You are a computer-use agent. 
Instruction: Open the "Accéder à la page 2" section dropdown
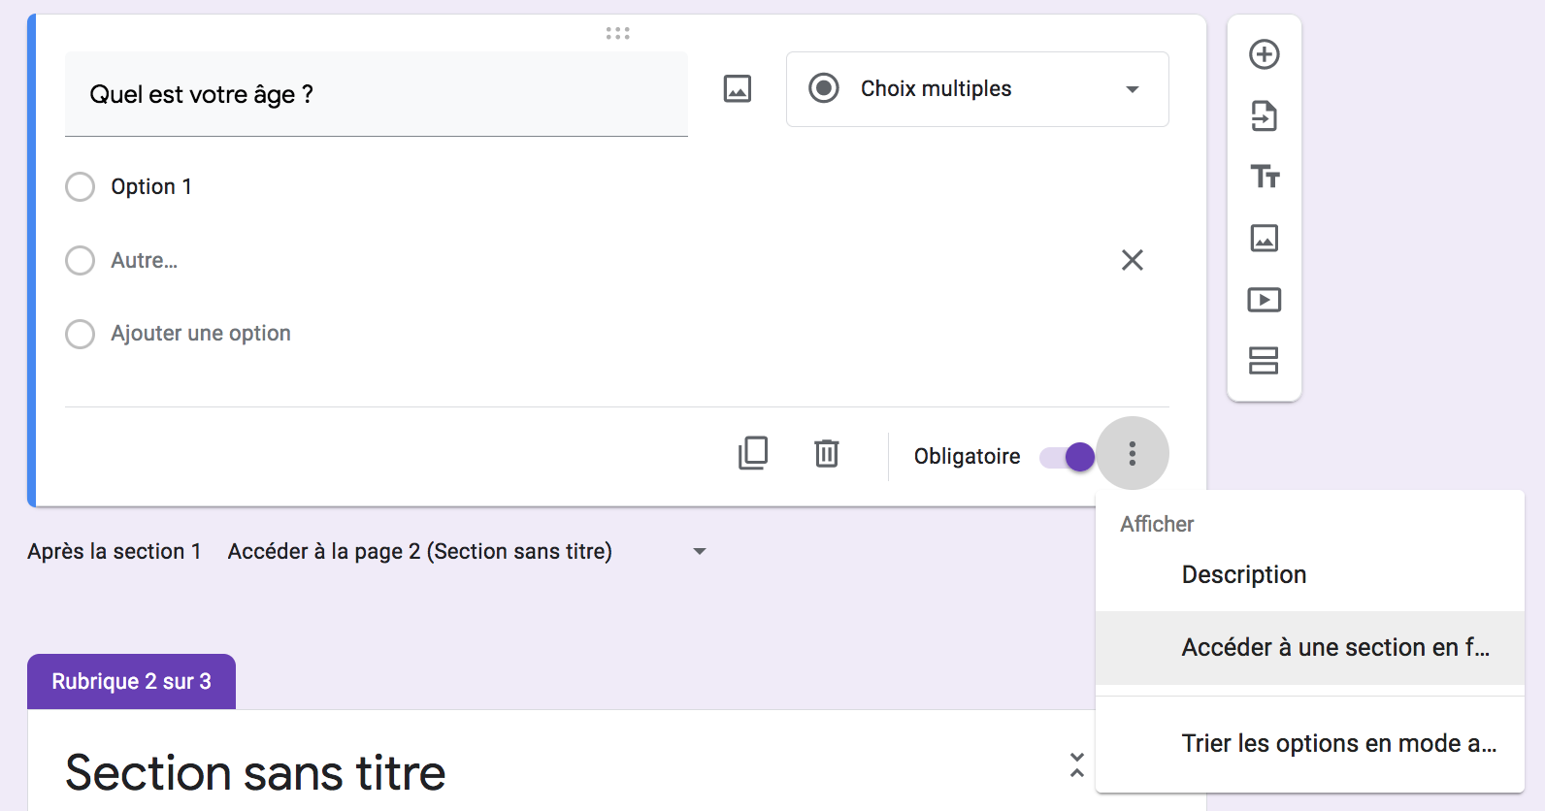pos(467,551)
